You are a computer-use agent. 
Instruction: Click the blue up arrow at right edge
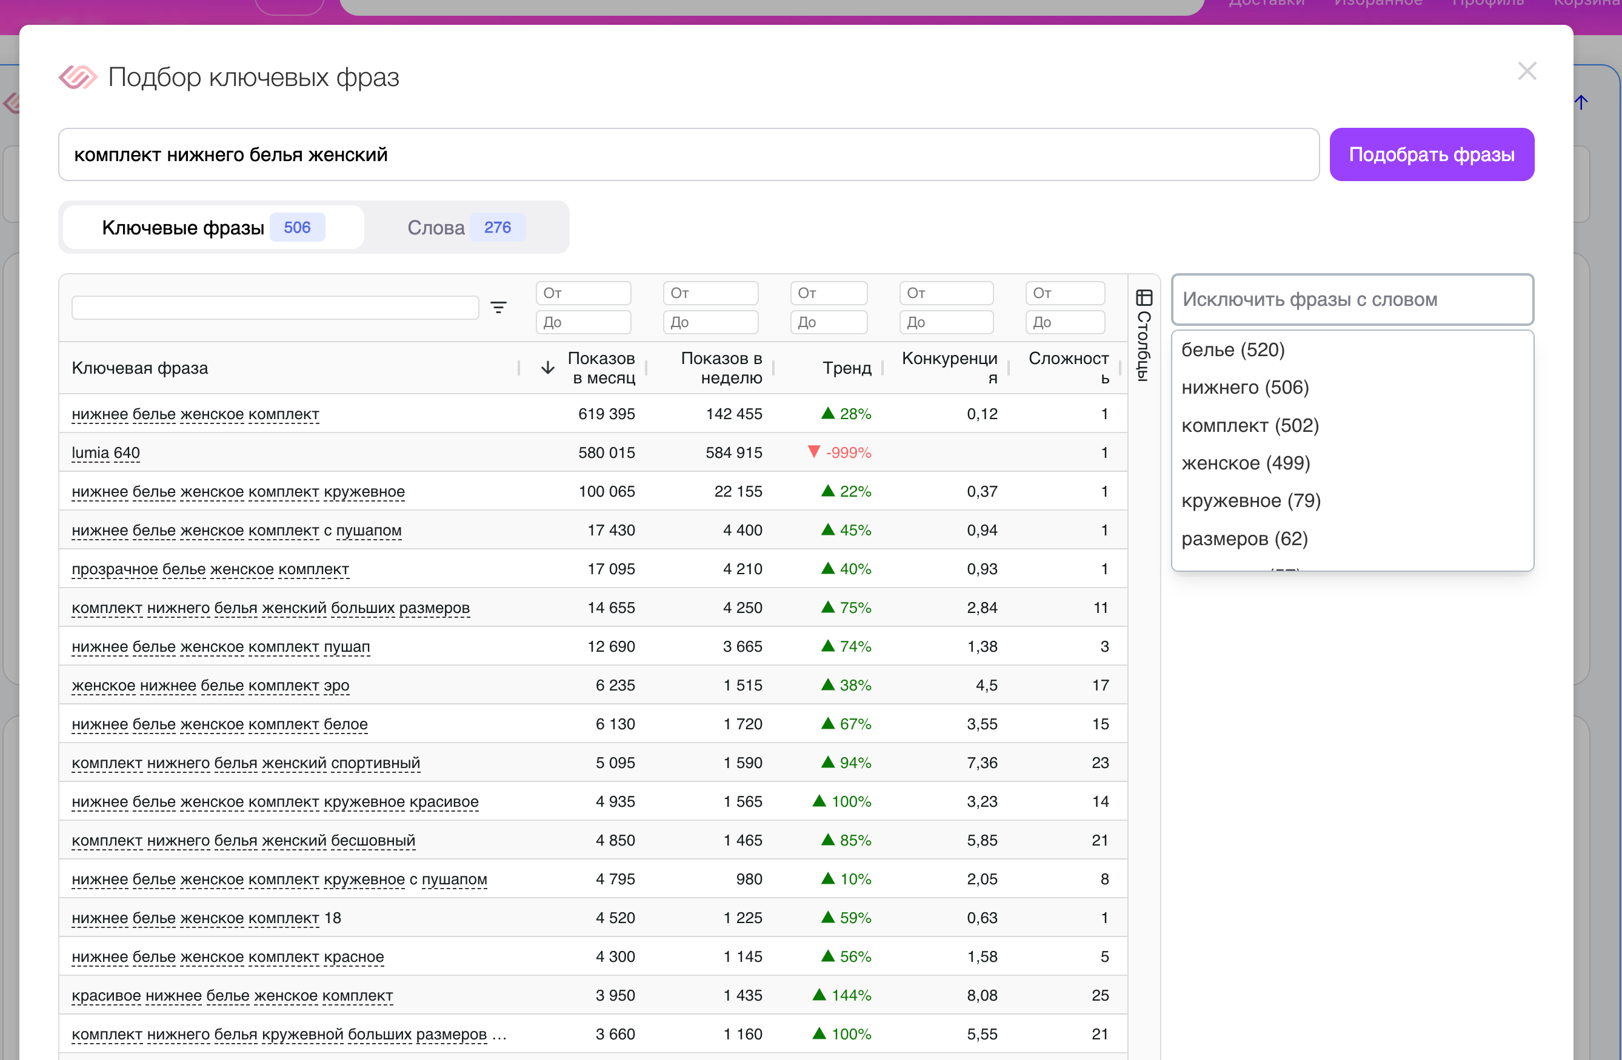[1581, 102]
